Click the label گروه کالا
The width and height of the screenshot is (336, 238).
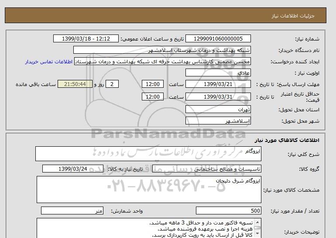(309, 169)
